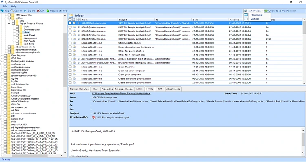Click envelope icon of Clean Machine row

[74, 67]
